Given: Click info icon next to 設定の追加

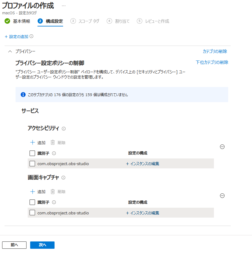Looking at the screenshot, I should pyautogui.click(x=31, y=36).
